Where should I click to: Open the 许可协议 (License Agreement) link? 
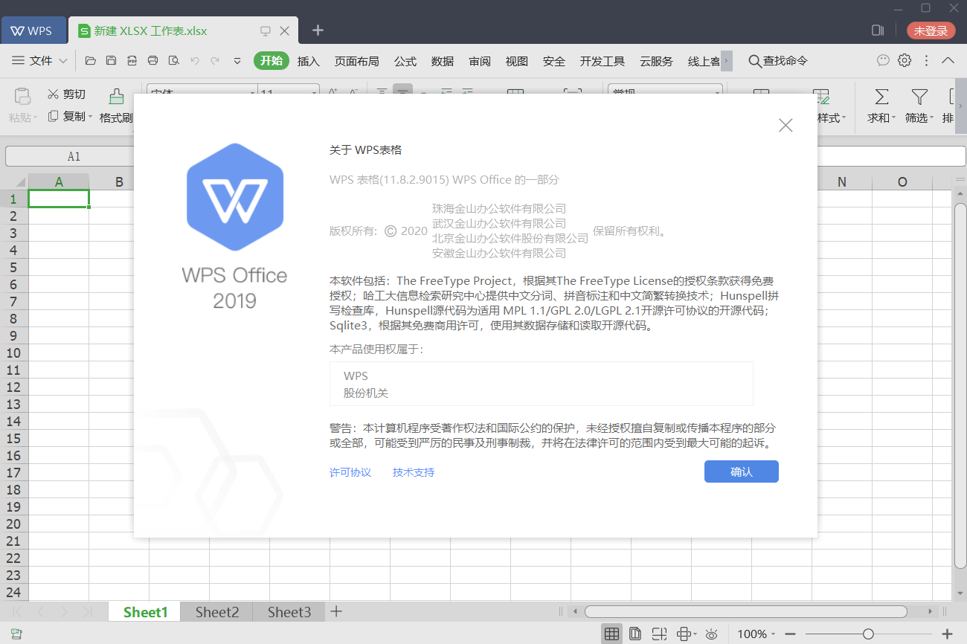(350, 471)
